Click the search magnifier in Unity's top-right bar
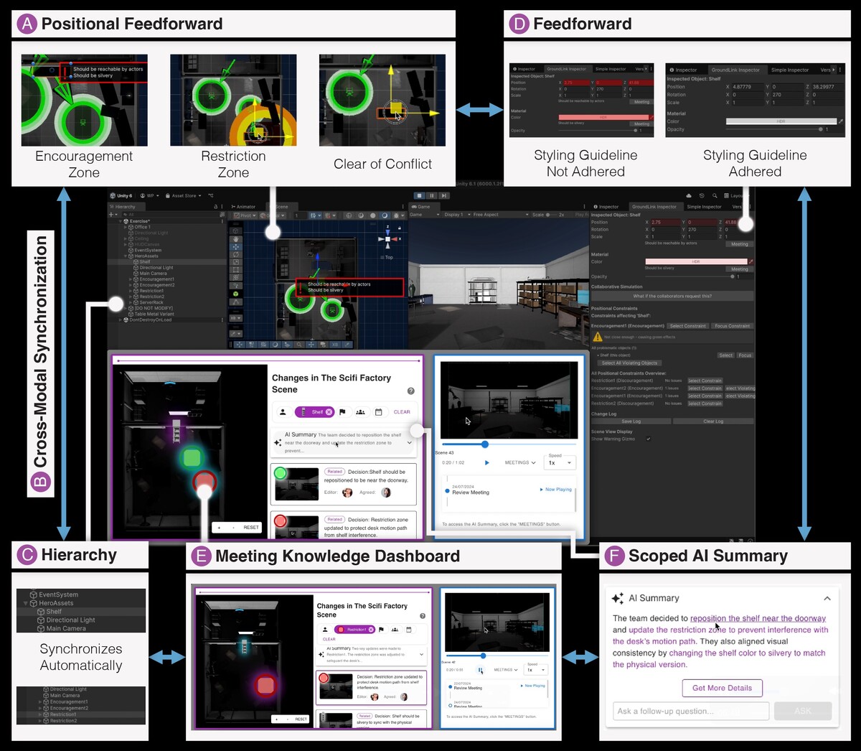Image resolution: width=861 pixels, height=751 pixels. 715,195
